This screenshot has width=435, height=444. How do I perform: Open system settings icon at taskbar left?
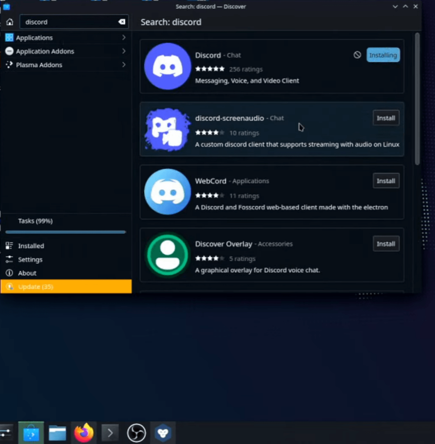click(6, 433)
